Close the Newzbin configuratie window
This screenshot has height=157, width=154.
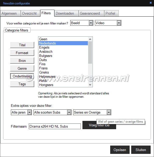coord(151,3)
